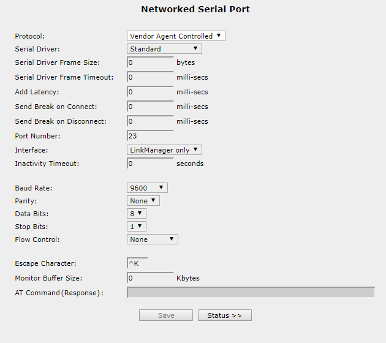386x343 pixels.
Task: Click the Serial Driver Frame Timeout field
Action: pyautogui.click(x=150, y=77)
